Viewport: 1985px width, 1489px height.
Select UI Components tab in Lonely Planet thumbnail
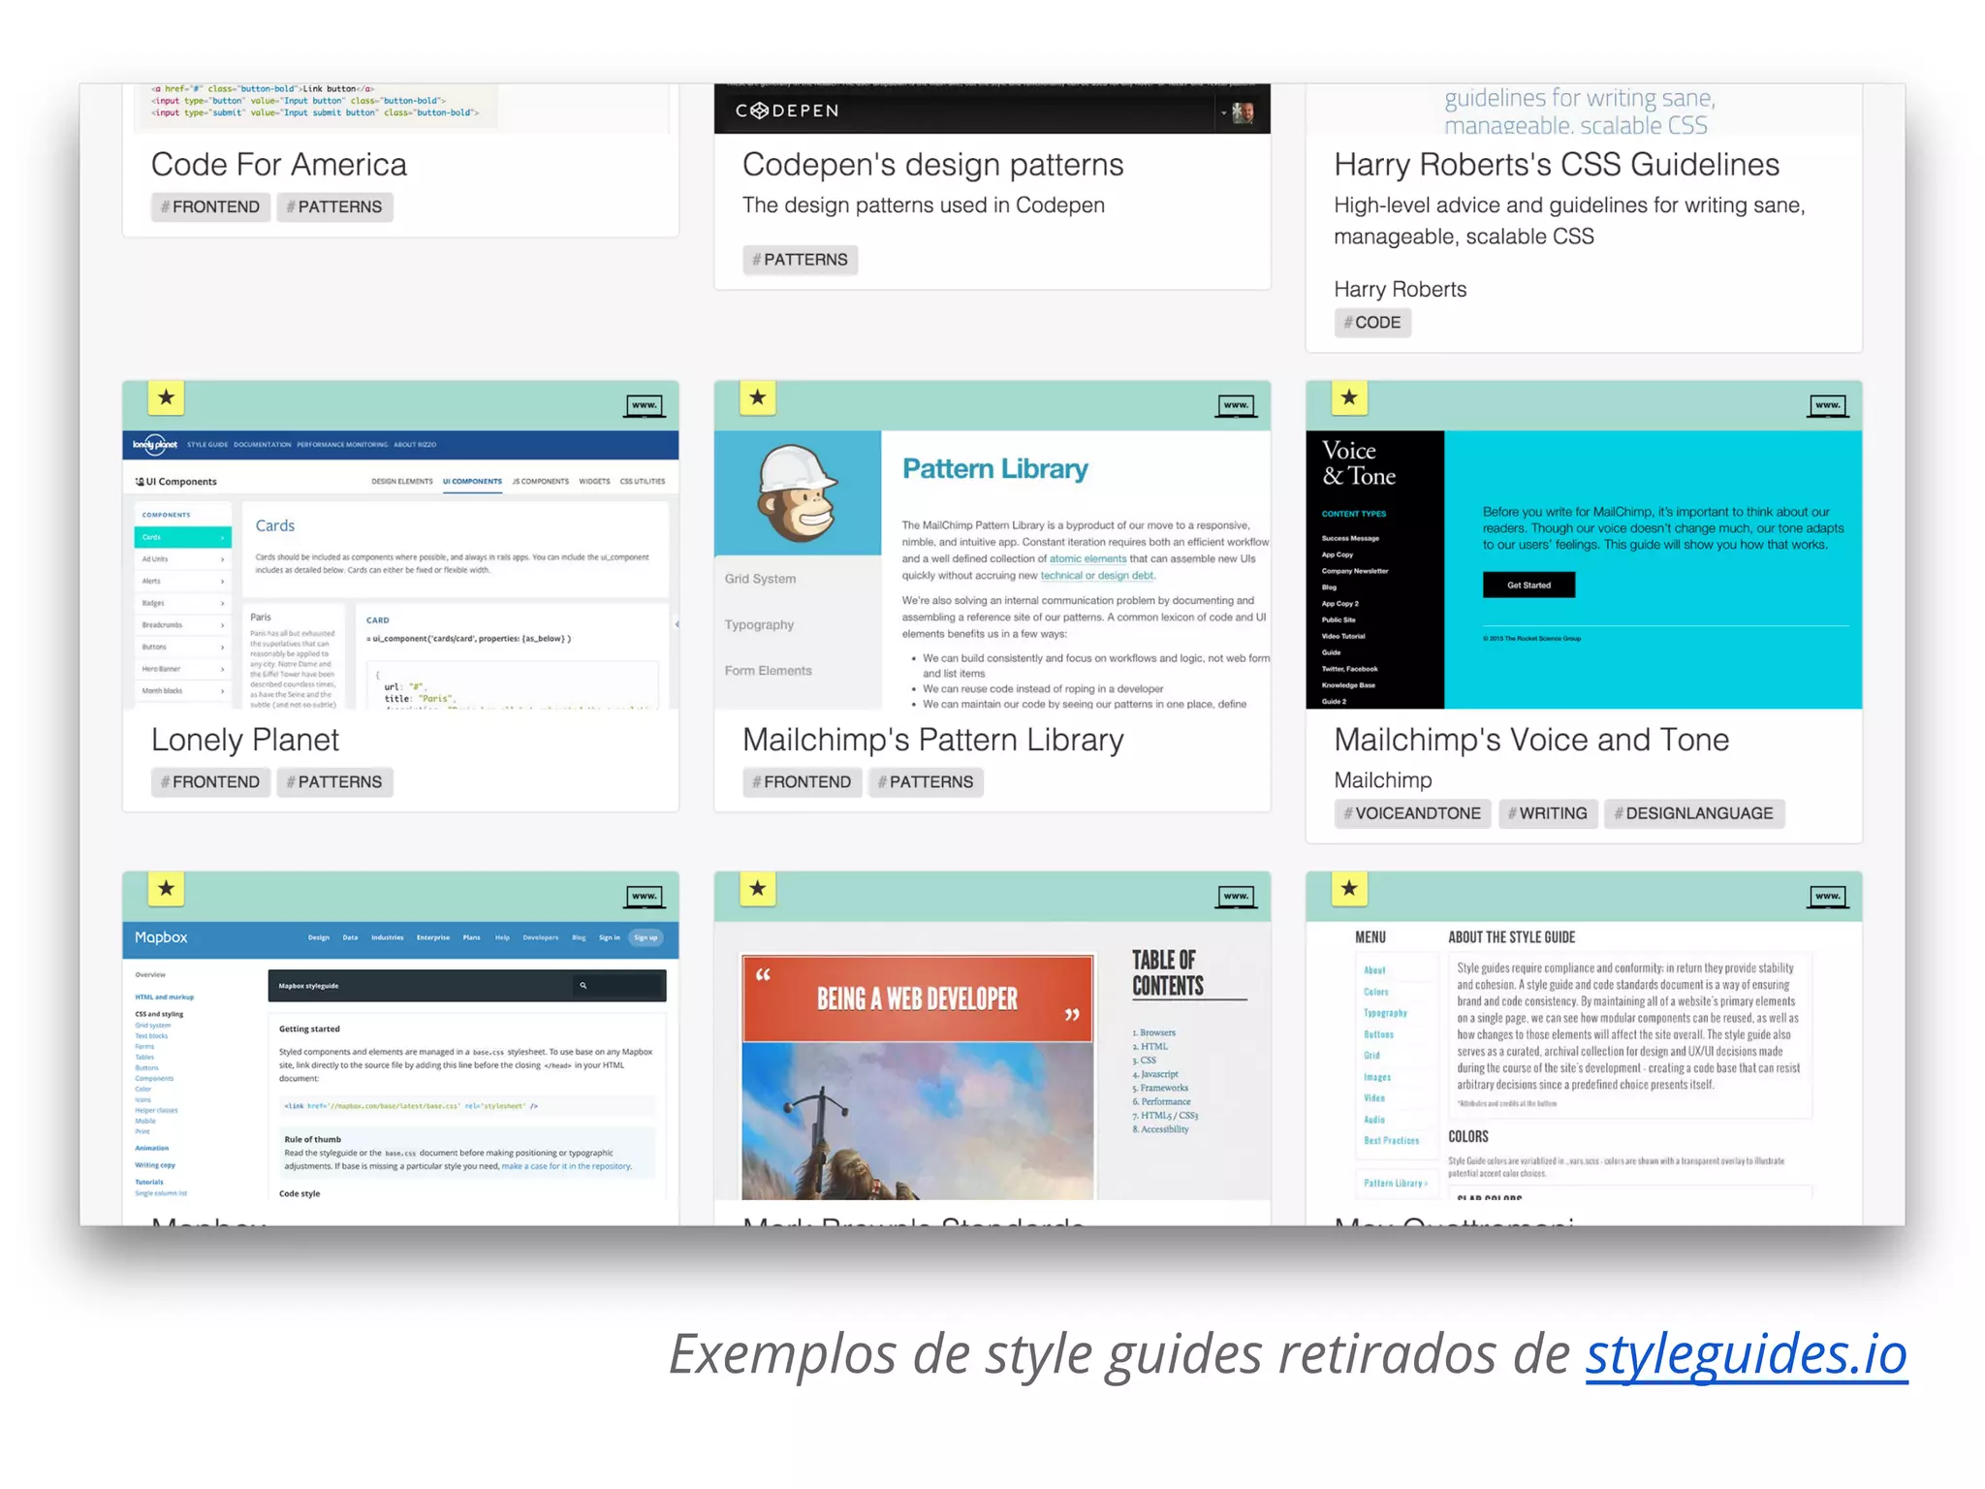(x=472, y=481)
